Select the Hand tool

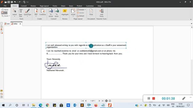click(x=5, y=10)
